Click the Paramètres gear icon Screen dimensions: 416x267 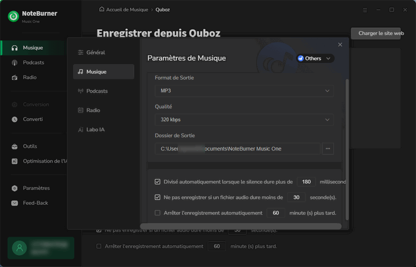point(15,188)
